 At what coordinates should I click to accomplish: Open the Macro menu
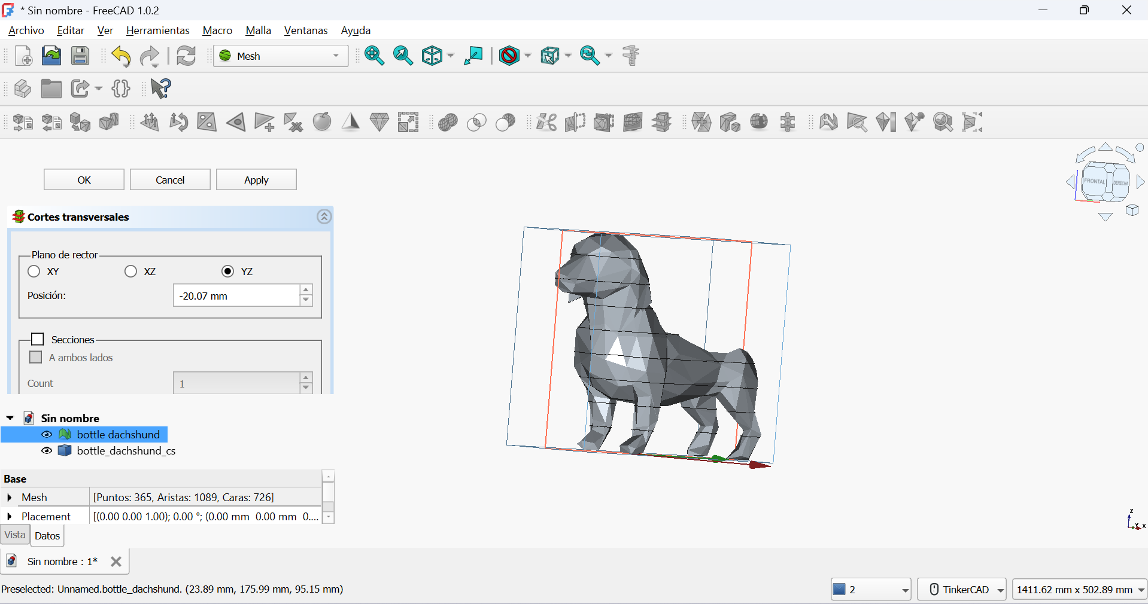(x=217, y=30)
